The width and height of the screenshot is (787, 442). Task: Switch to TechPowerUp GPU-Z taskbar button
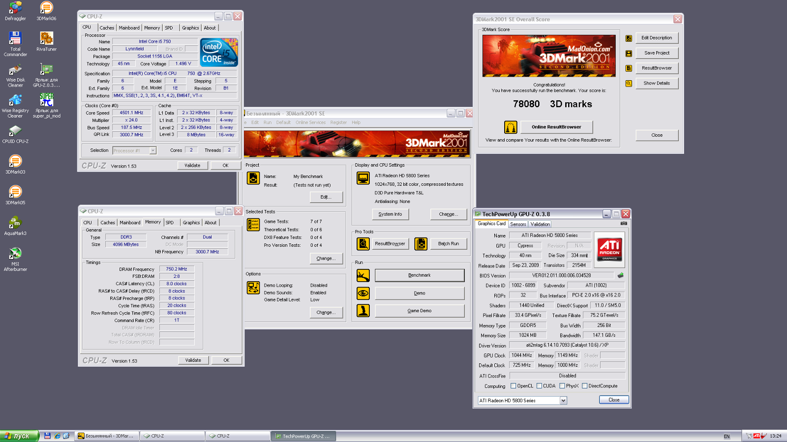tap(303, 436)
